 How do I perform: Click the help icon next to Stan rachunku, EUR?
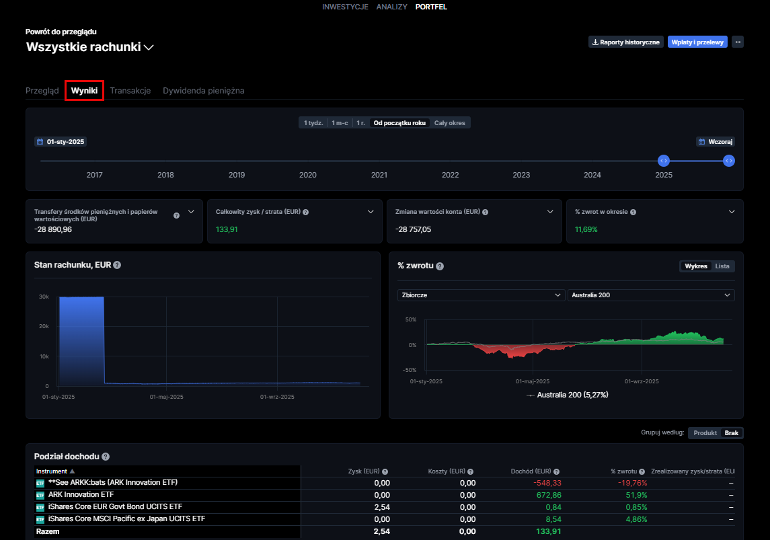117,266
